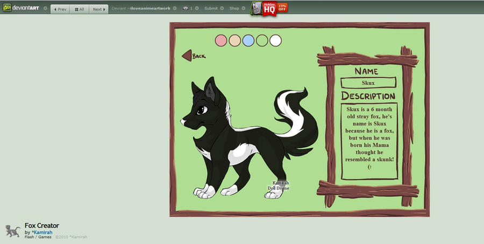Viewport: 484px width, 244px height.
Task: Click the black and white fox character
Action: pos(250,137)
